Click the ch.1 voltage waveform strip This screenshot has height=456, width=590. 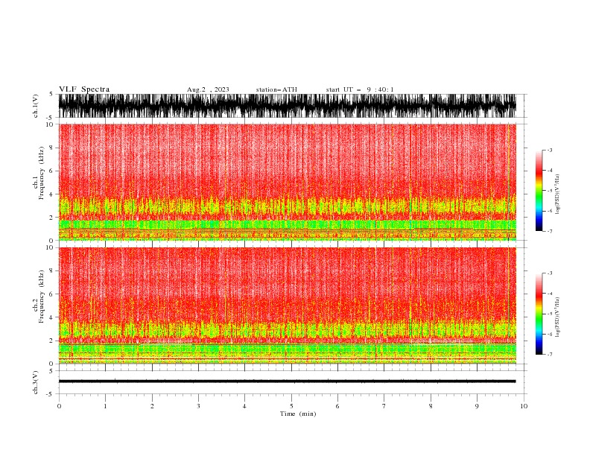(287, 106)
